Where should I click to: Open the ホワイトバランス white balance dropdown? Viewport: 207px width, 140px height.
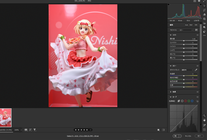pos(187,70)
